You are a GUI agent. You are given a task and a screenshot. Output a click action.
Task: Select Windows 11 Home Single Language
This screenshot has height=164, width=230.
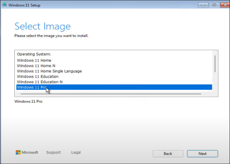pyautogui.click(x=49, y=71)
